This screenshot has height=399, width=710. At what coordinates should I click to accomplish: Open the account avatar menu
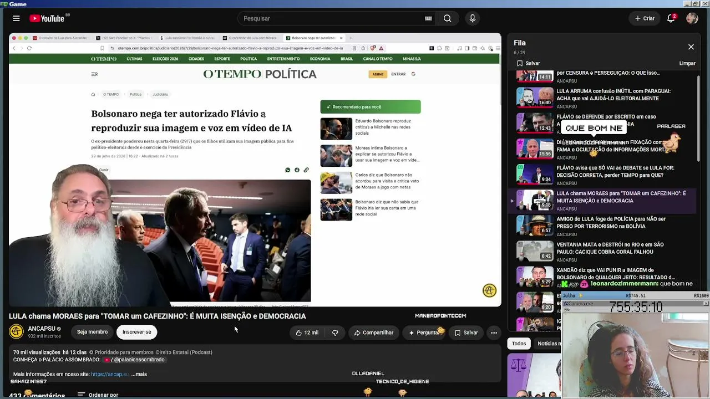point(692,18)
